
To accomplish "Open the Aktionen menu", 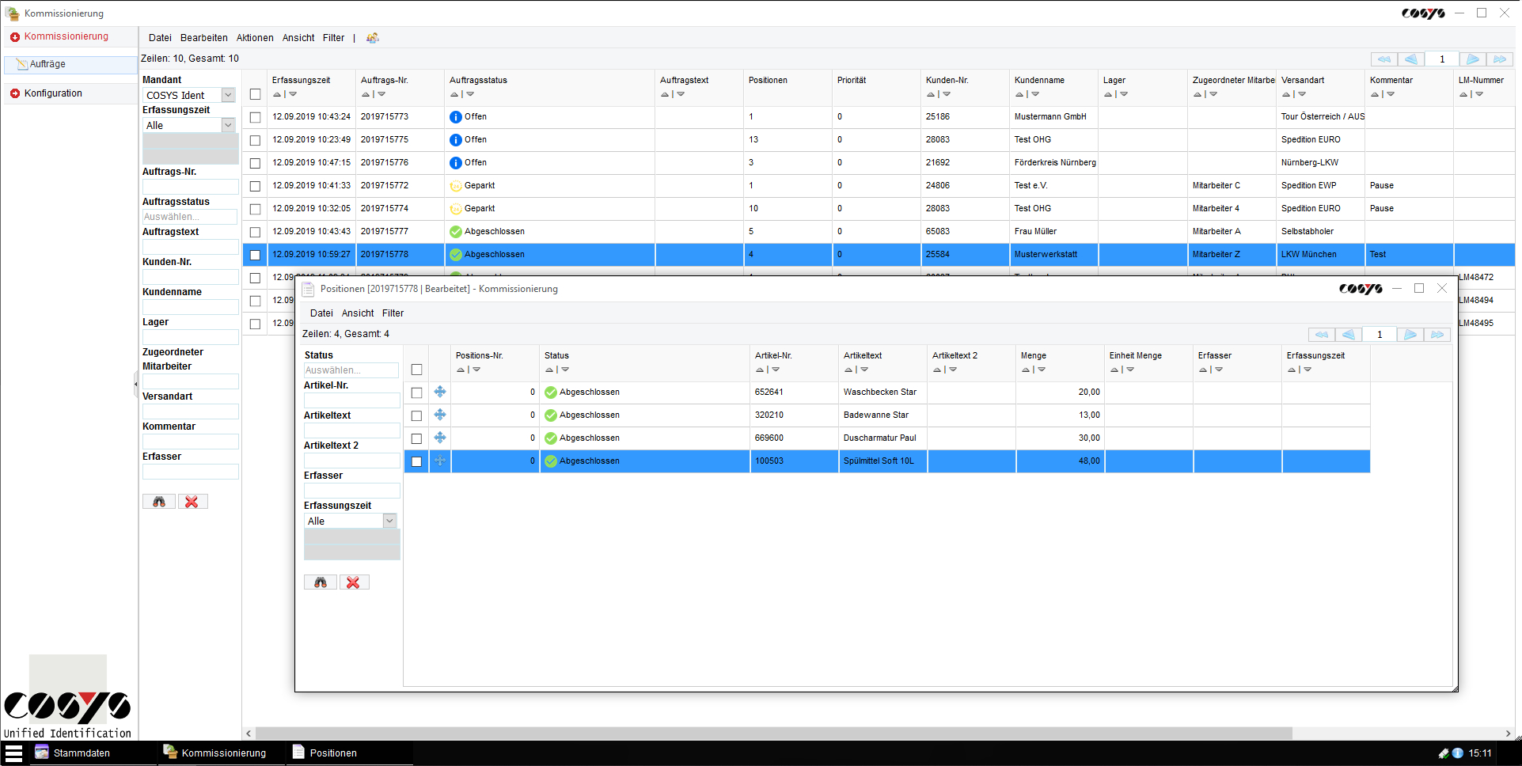I will coord(254,37).
